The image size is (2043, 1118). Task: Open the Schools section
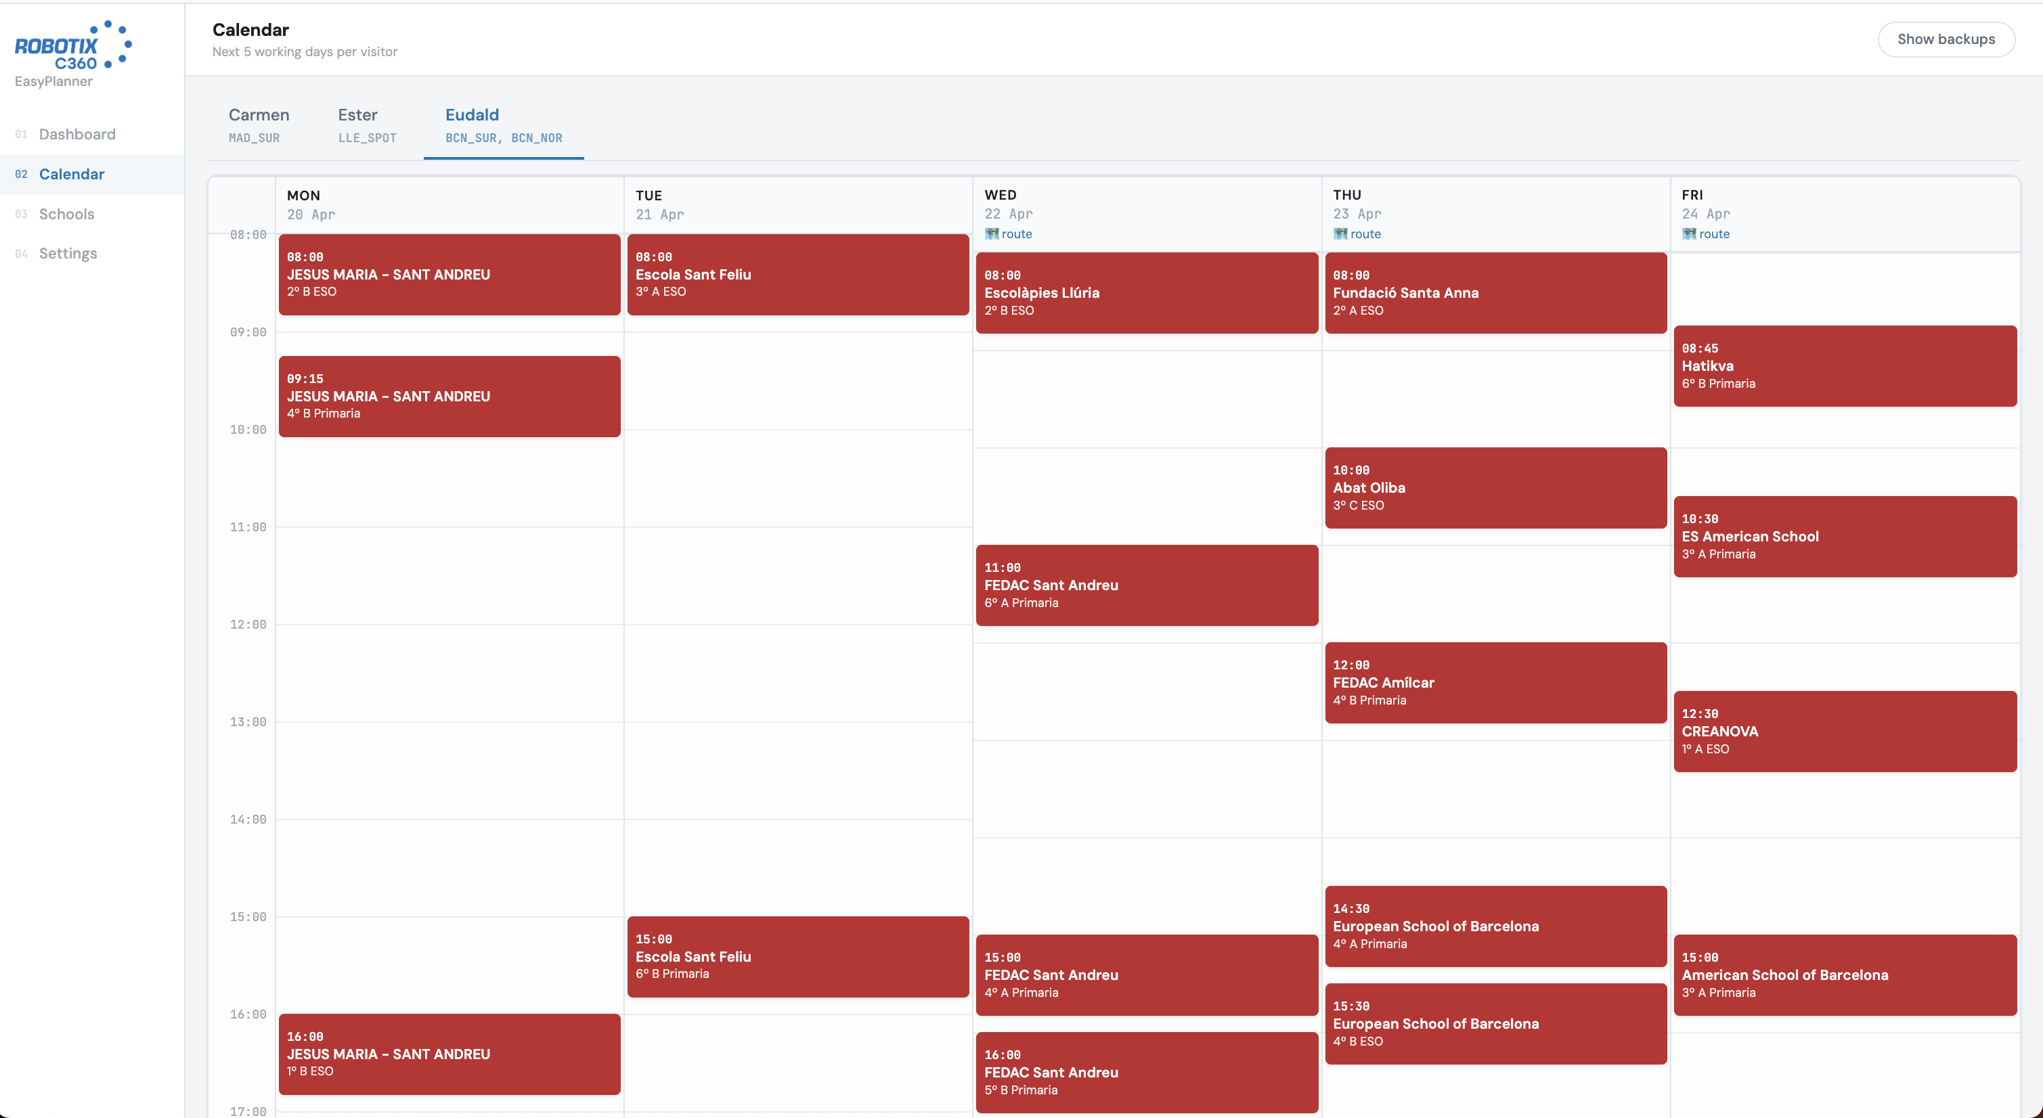click(x=66, y=214)
